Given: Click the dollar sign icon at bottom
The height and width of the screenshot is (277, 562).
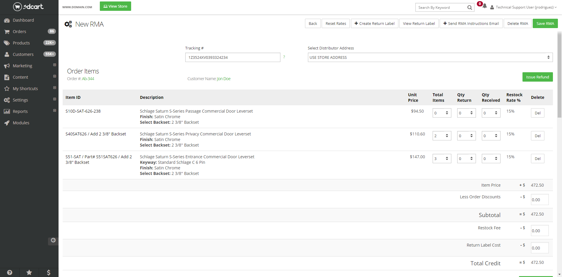Looking at the screenshot, I should (49, 272).
